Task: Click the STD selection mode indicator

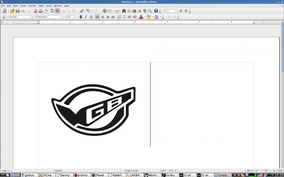Action: [x=171, y=171]
